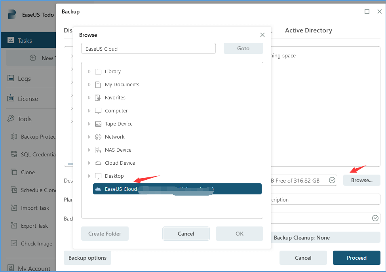The image size is (386, 272).
Task: Click the Proceed button
Action: pos(356,258)
